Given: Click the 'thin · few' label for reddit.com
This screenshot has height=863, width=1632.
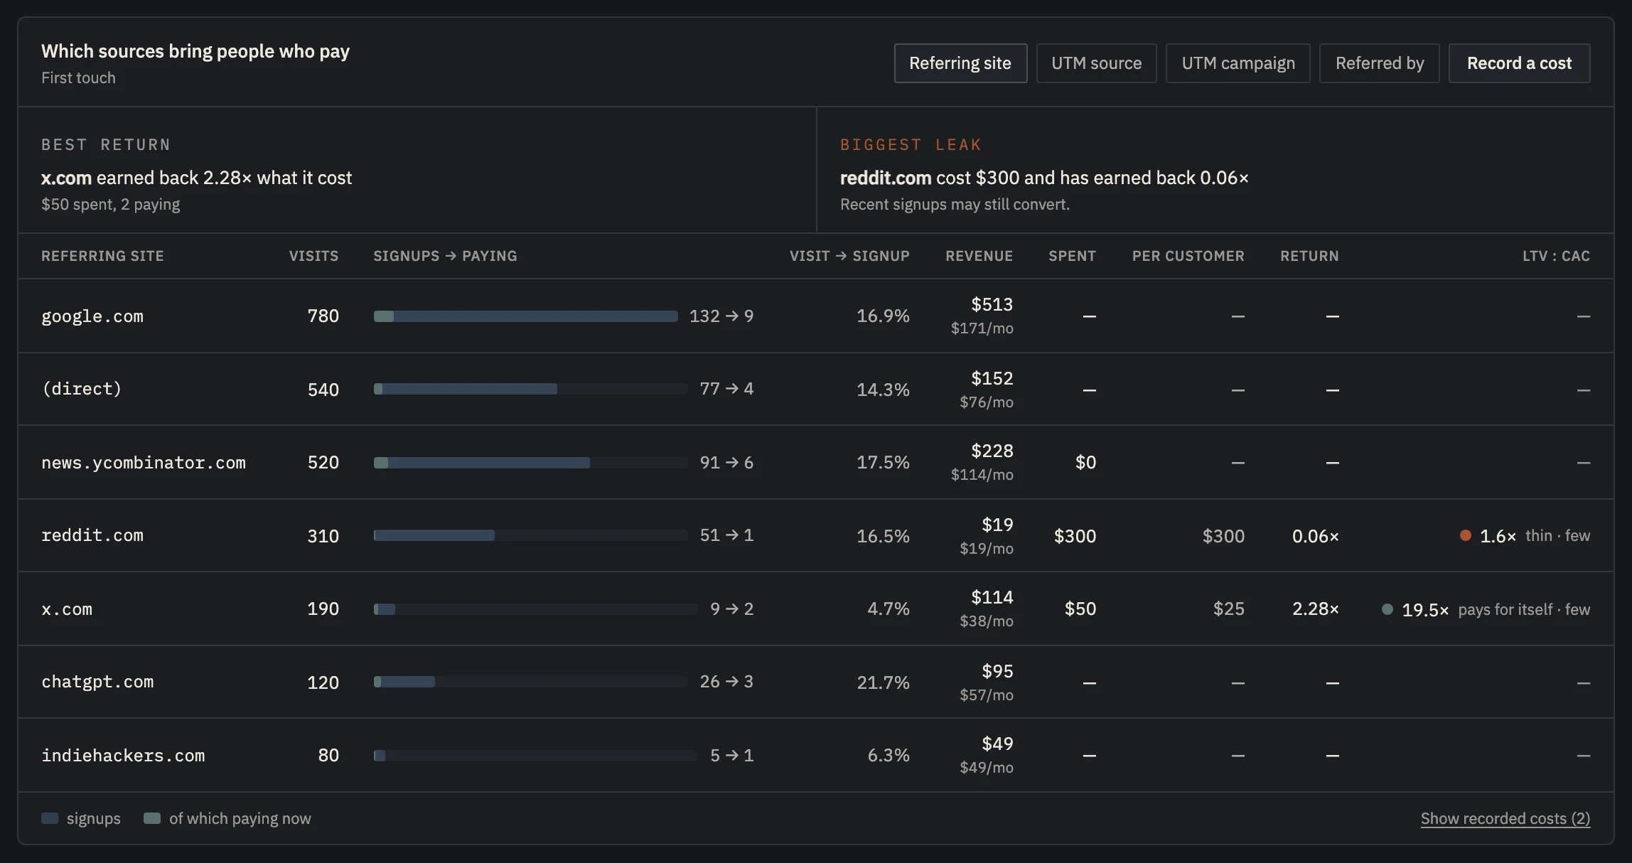Looking at the screenshot, I should tap(1557, 535).
